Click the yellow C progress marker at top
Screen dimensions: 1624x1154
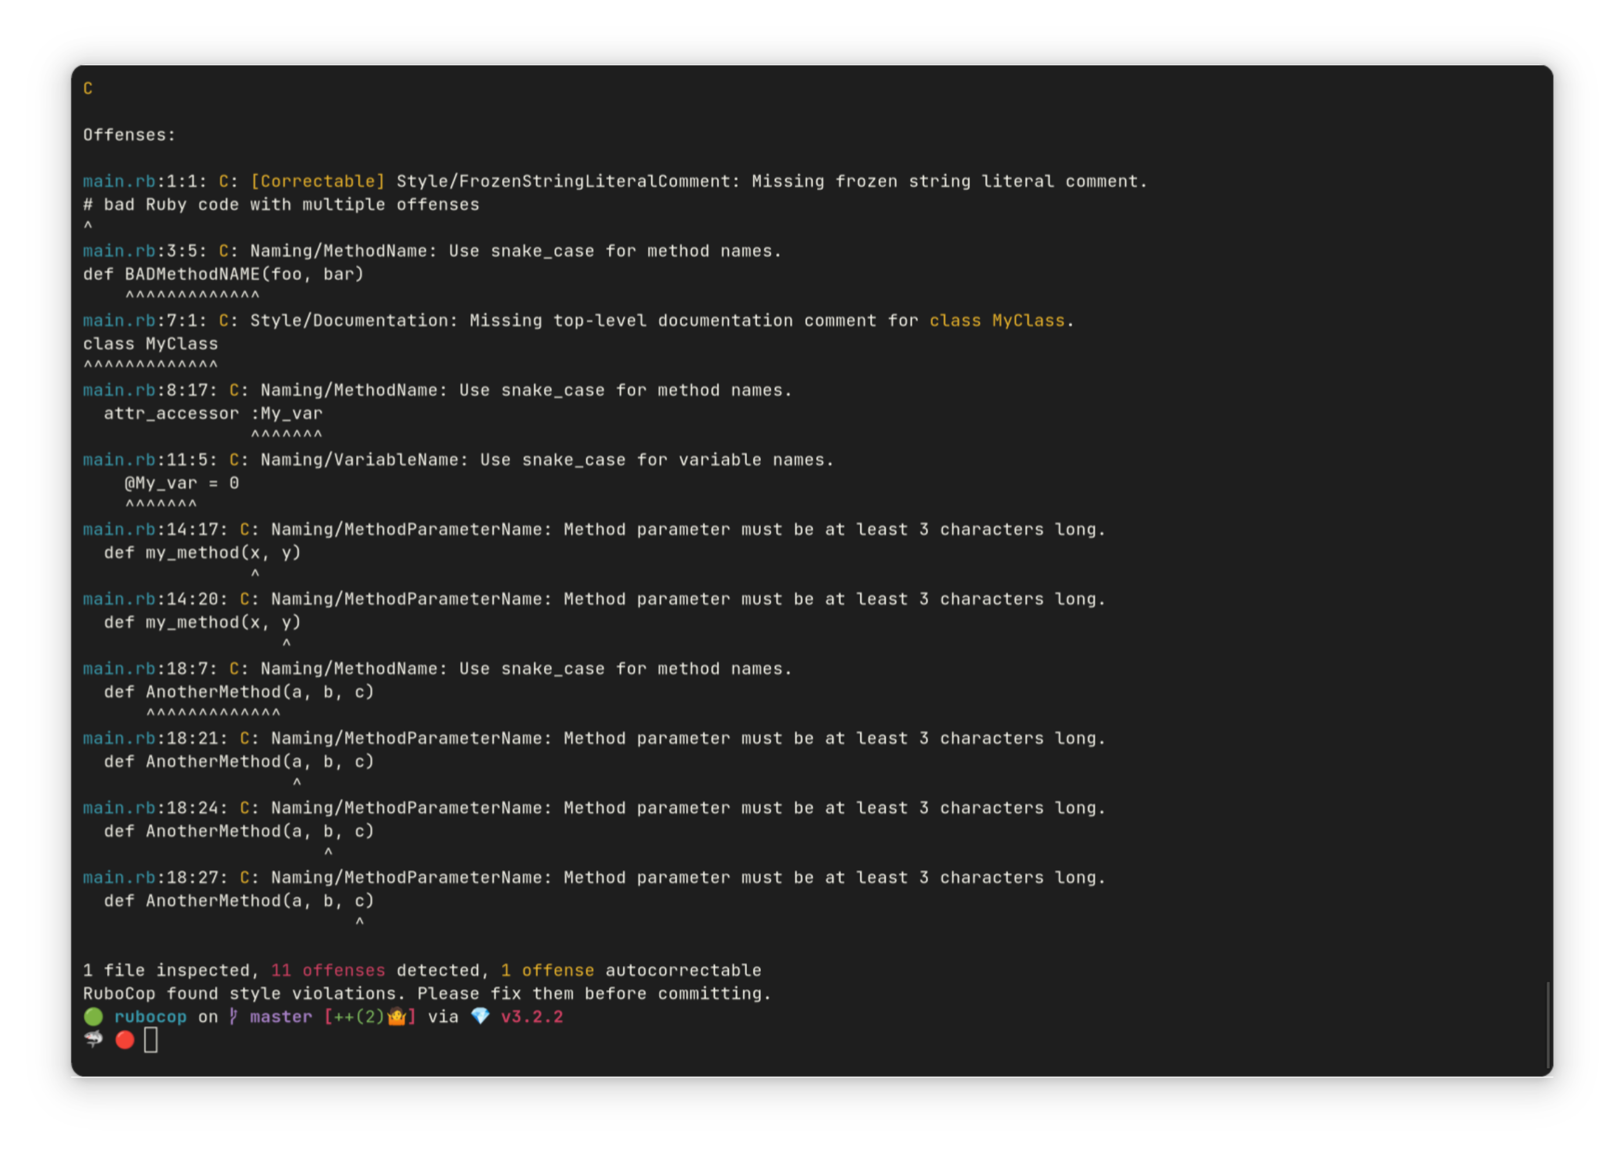coord(88,89)
